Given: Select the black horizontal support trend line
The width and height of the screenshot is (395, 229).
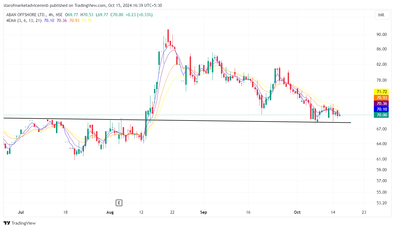Looking at the screenshot, I should click(177, 120).
